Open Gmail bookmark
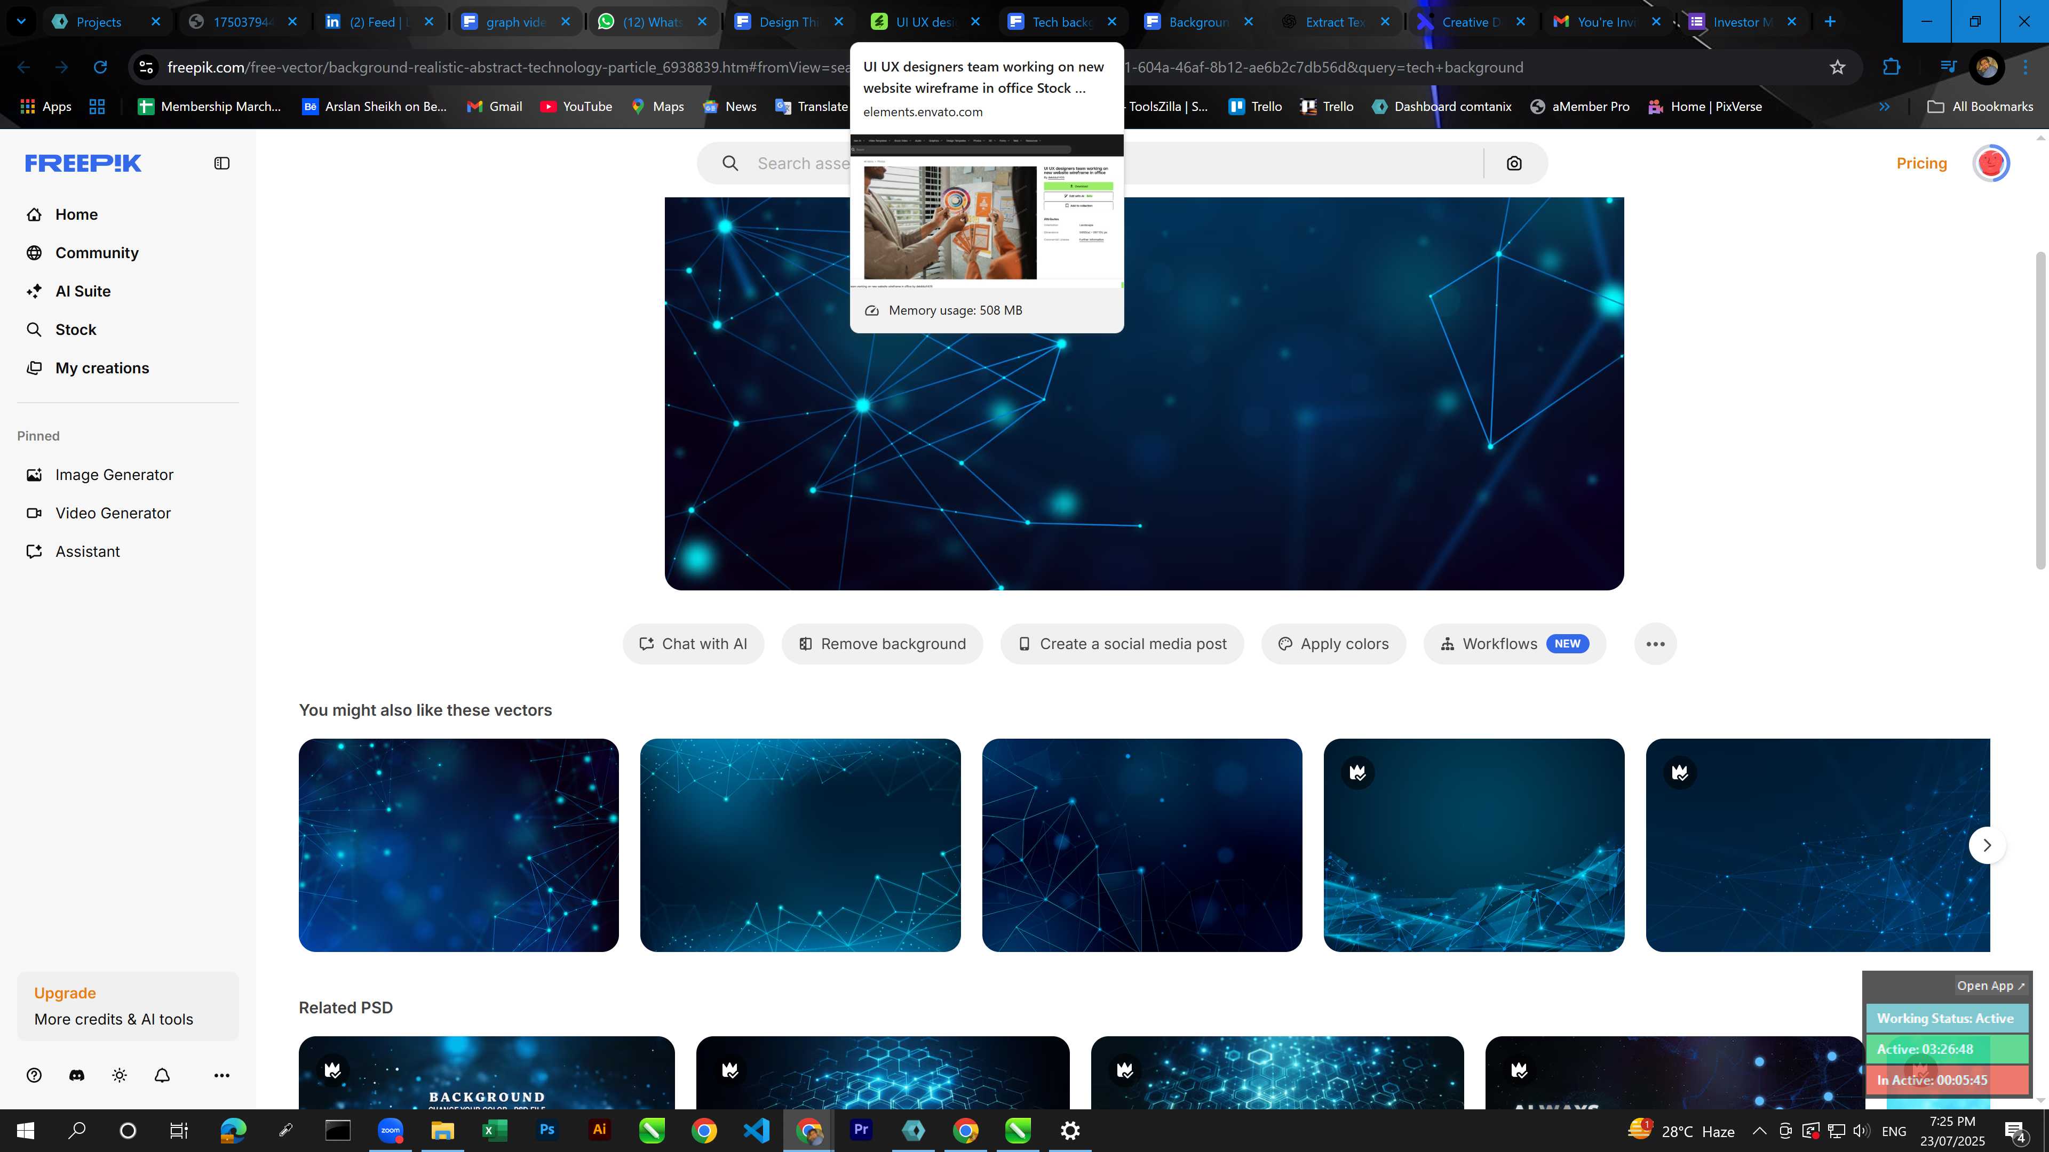 pos(494,107)
